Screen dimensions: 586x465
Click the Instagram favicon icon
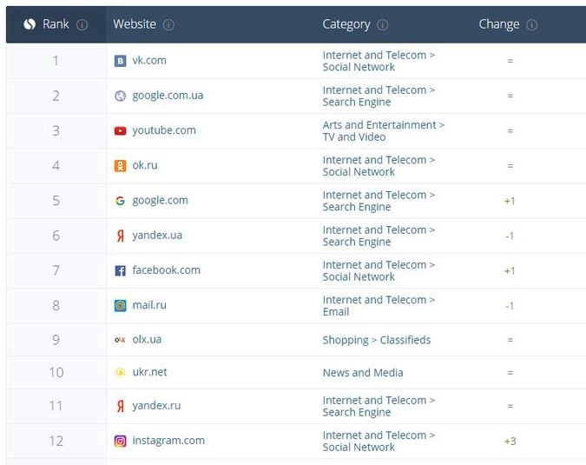click(121, 442)
